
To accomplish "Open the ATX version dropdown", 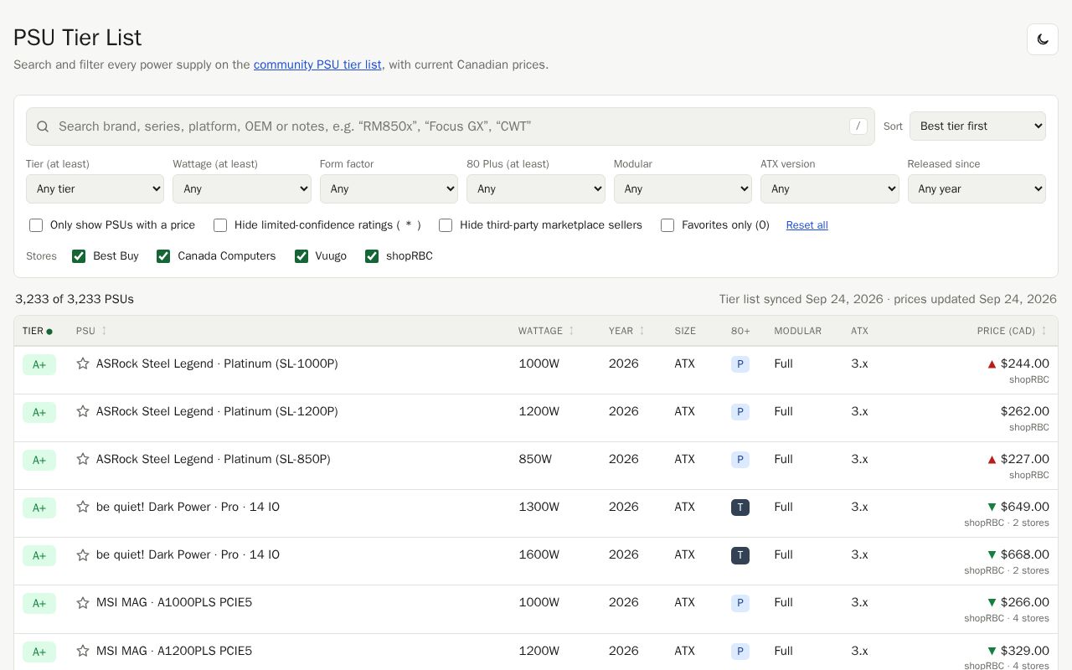I will tap(830, 188).
